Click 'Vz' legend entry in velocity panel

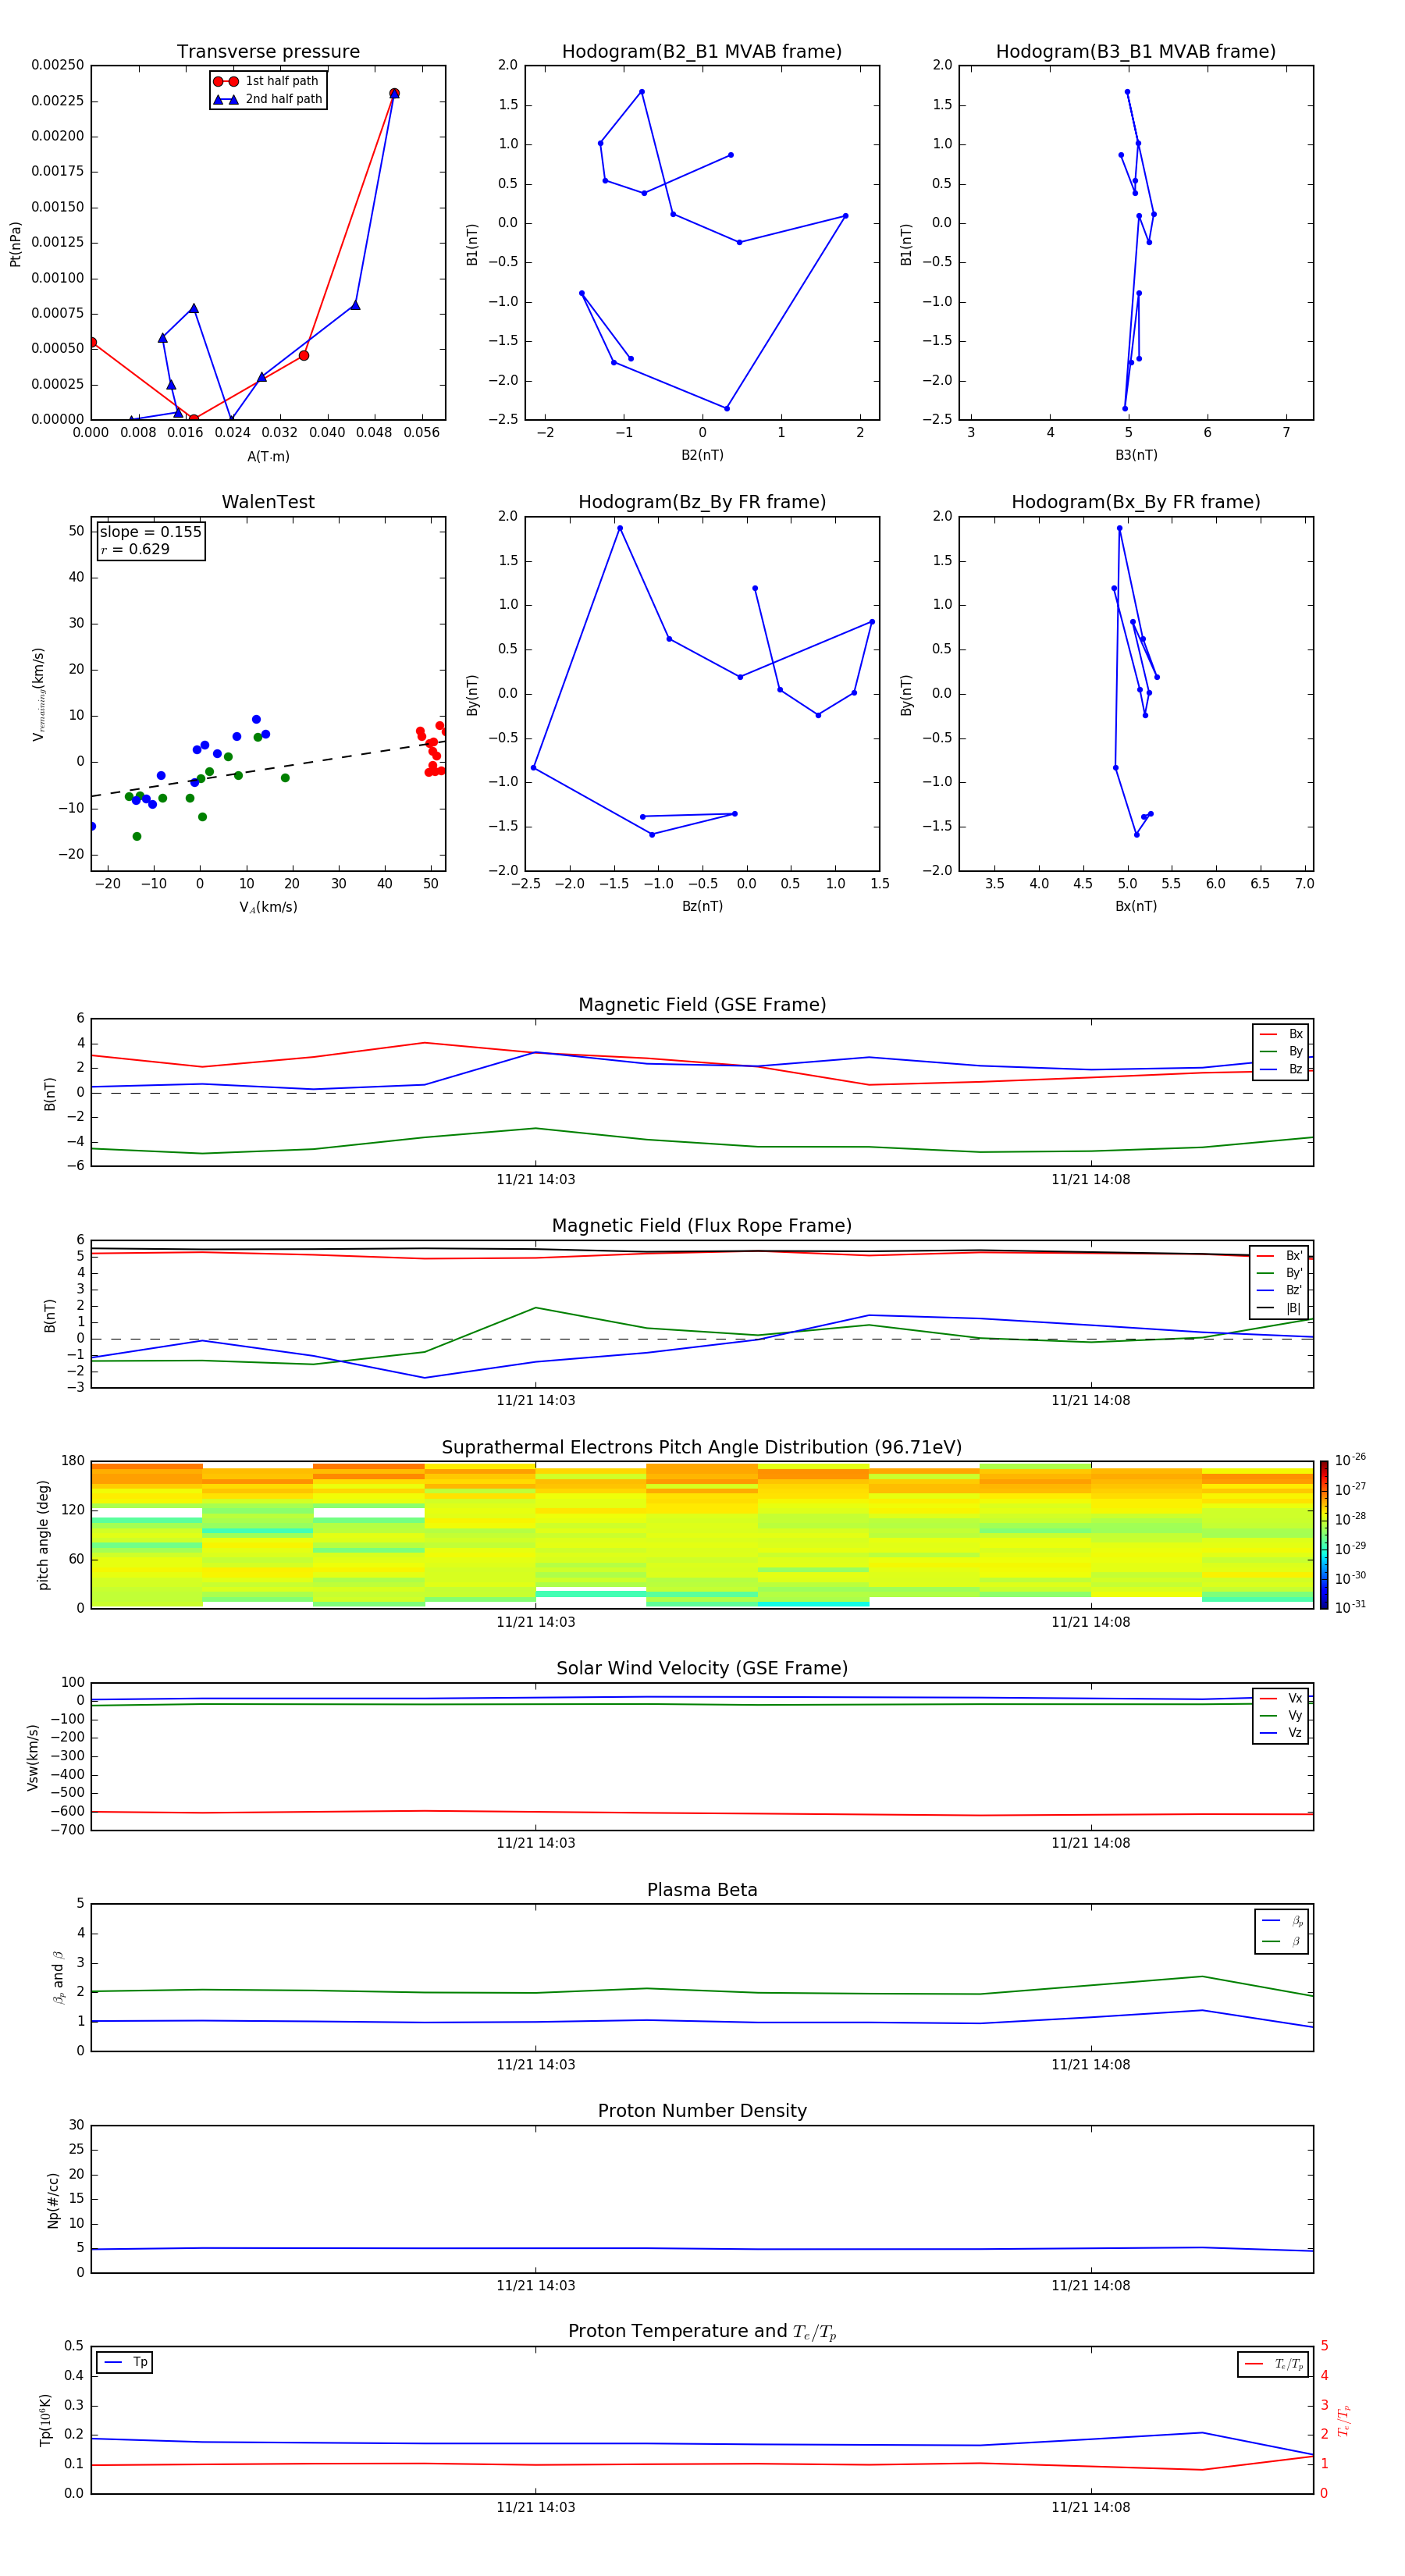(1281, 1733)
